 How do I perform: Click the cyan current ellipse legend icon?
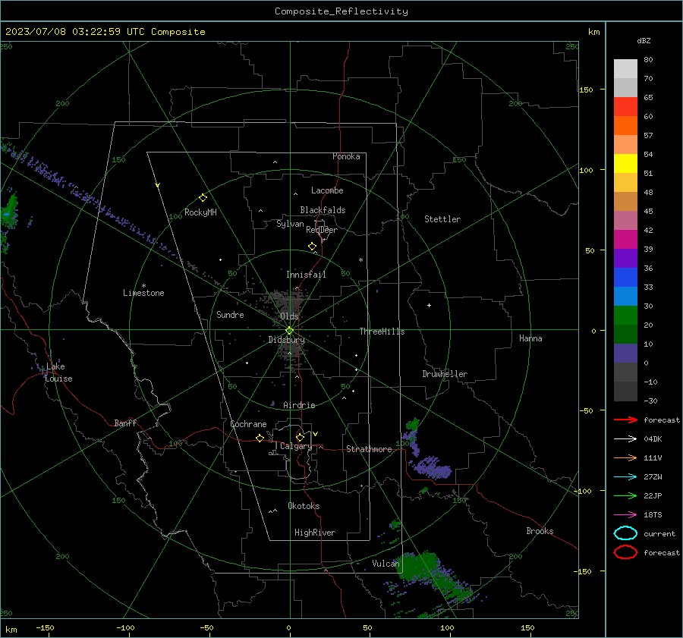[x=625, y=533]
